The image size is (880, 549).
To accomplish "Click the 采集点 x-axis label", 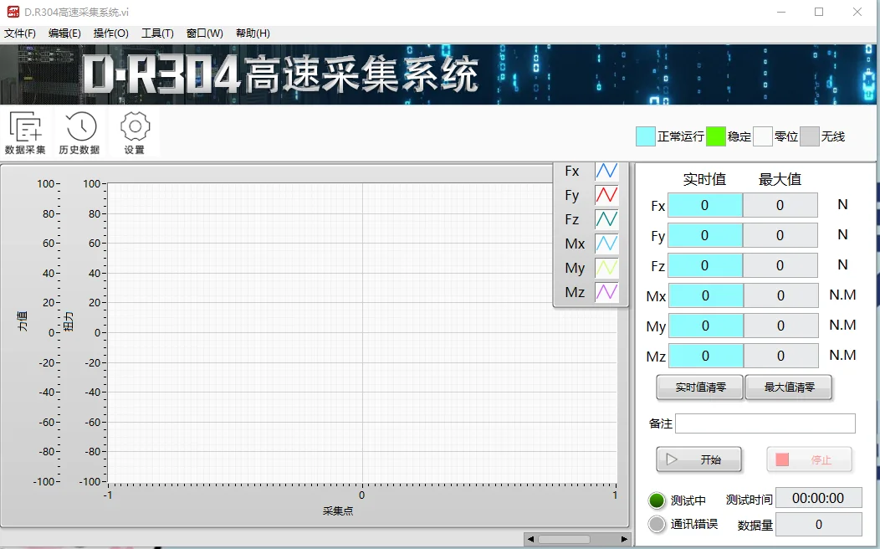I will (x=338, y=511).
